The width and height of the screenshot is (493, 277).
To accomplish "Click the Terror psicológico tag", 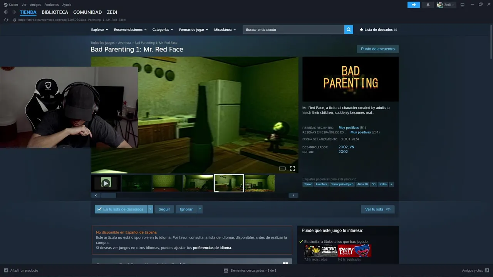I will [x=342, y=184].
